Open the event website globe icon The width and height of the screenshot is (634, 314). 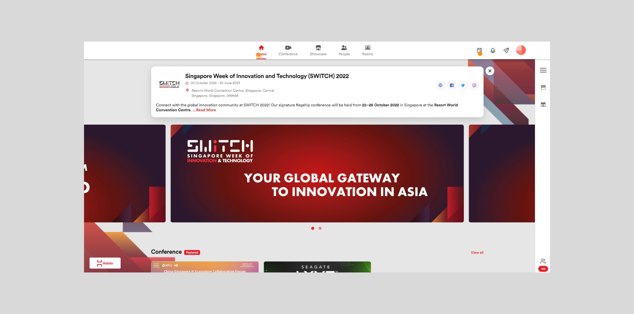440,85
